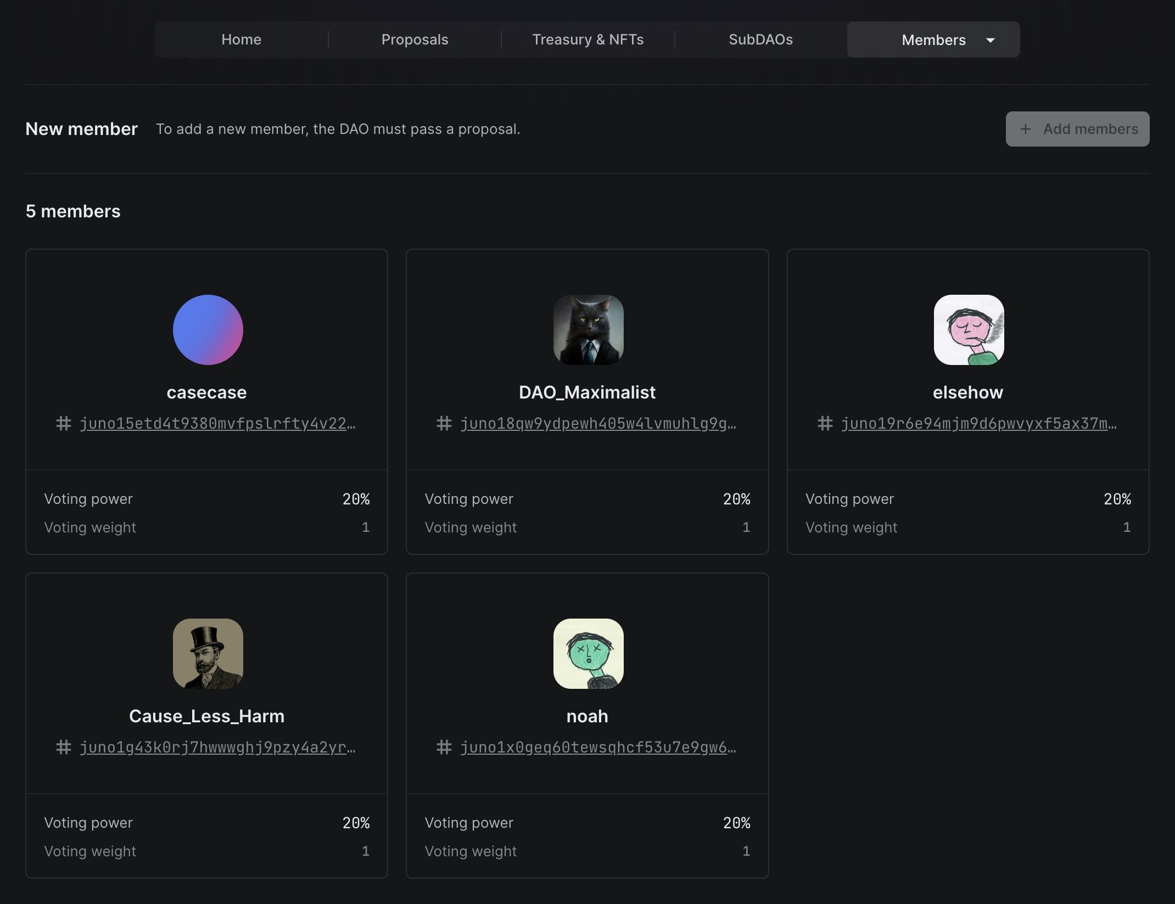This screenshot has width=1175, height=904.
Task: Click the plus icon in Add members
Action: (1025, 129)
